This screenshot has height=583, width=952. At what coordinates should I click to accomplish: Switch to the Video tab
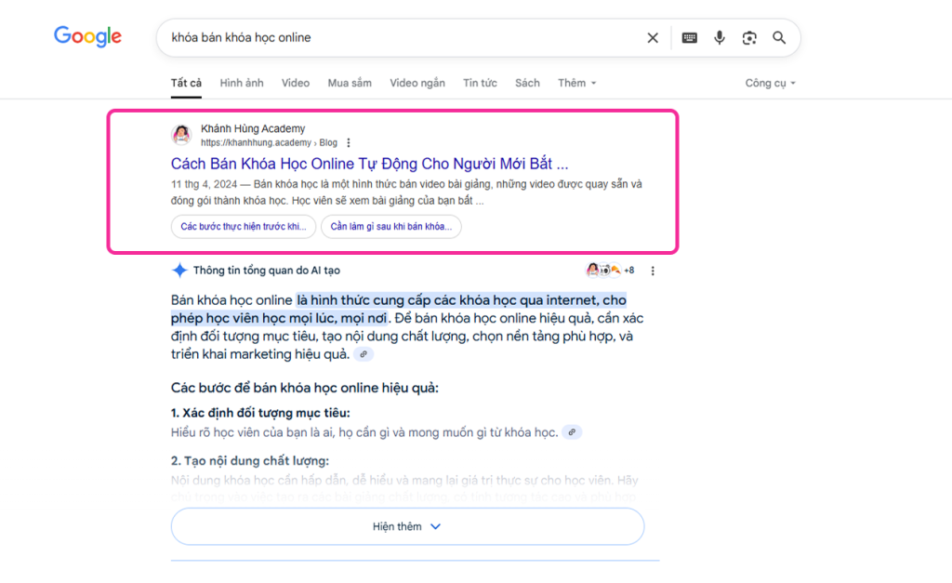[296, 83]
